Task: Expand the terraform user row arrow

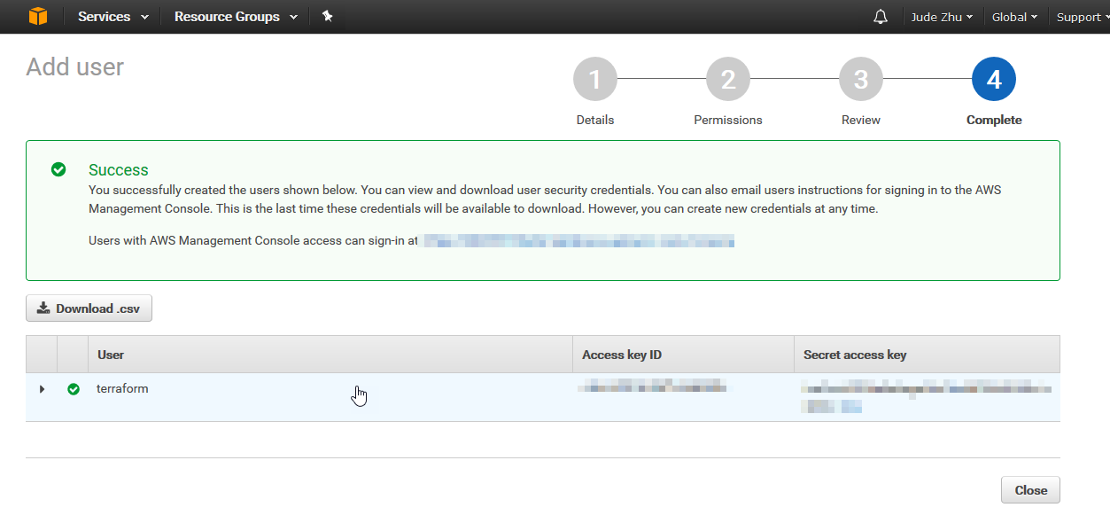Action: (x=42, y=389)
